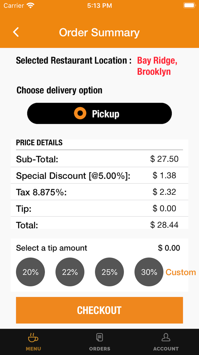Image resolution: width=199 pixels, height=355 pixels.
Task: Tap Custom to enter tip amount
Action: 181,272
